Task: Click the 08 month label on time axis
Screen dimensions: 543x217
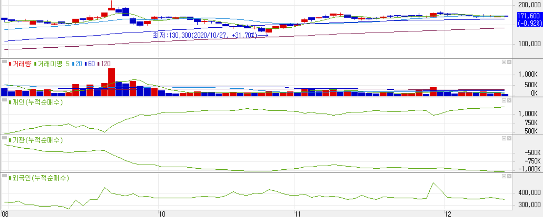Action: tap(5, 213)
